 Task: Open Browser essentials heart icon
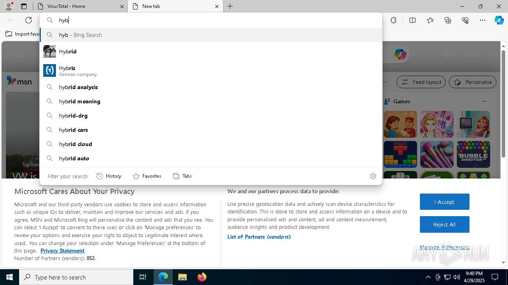[x=465, y=20]
